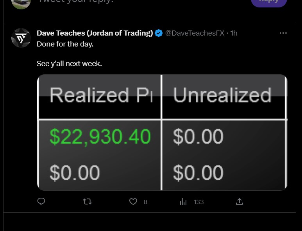Open the three-dot more options menu
The width and height of the screenshot is (302, 231).
point(283,33)
